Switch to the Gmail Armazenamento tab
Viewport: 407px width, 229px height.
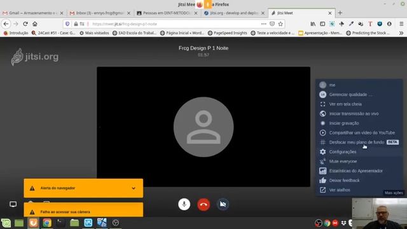coord(32,13)
